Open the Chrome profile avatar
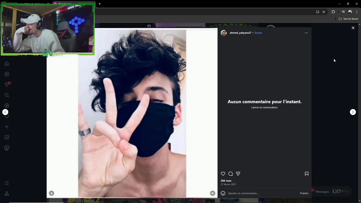 tap(350, 12)
